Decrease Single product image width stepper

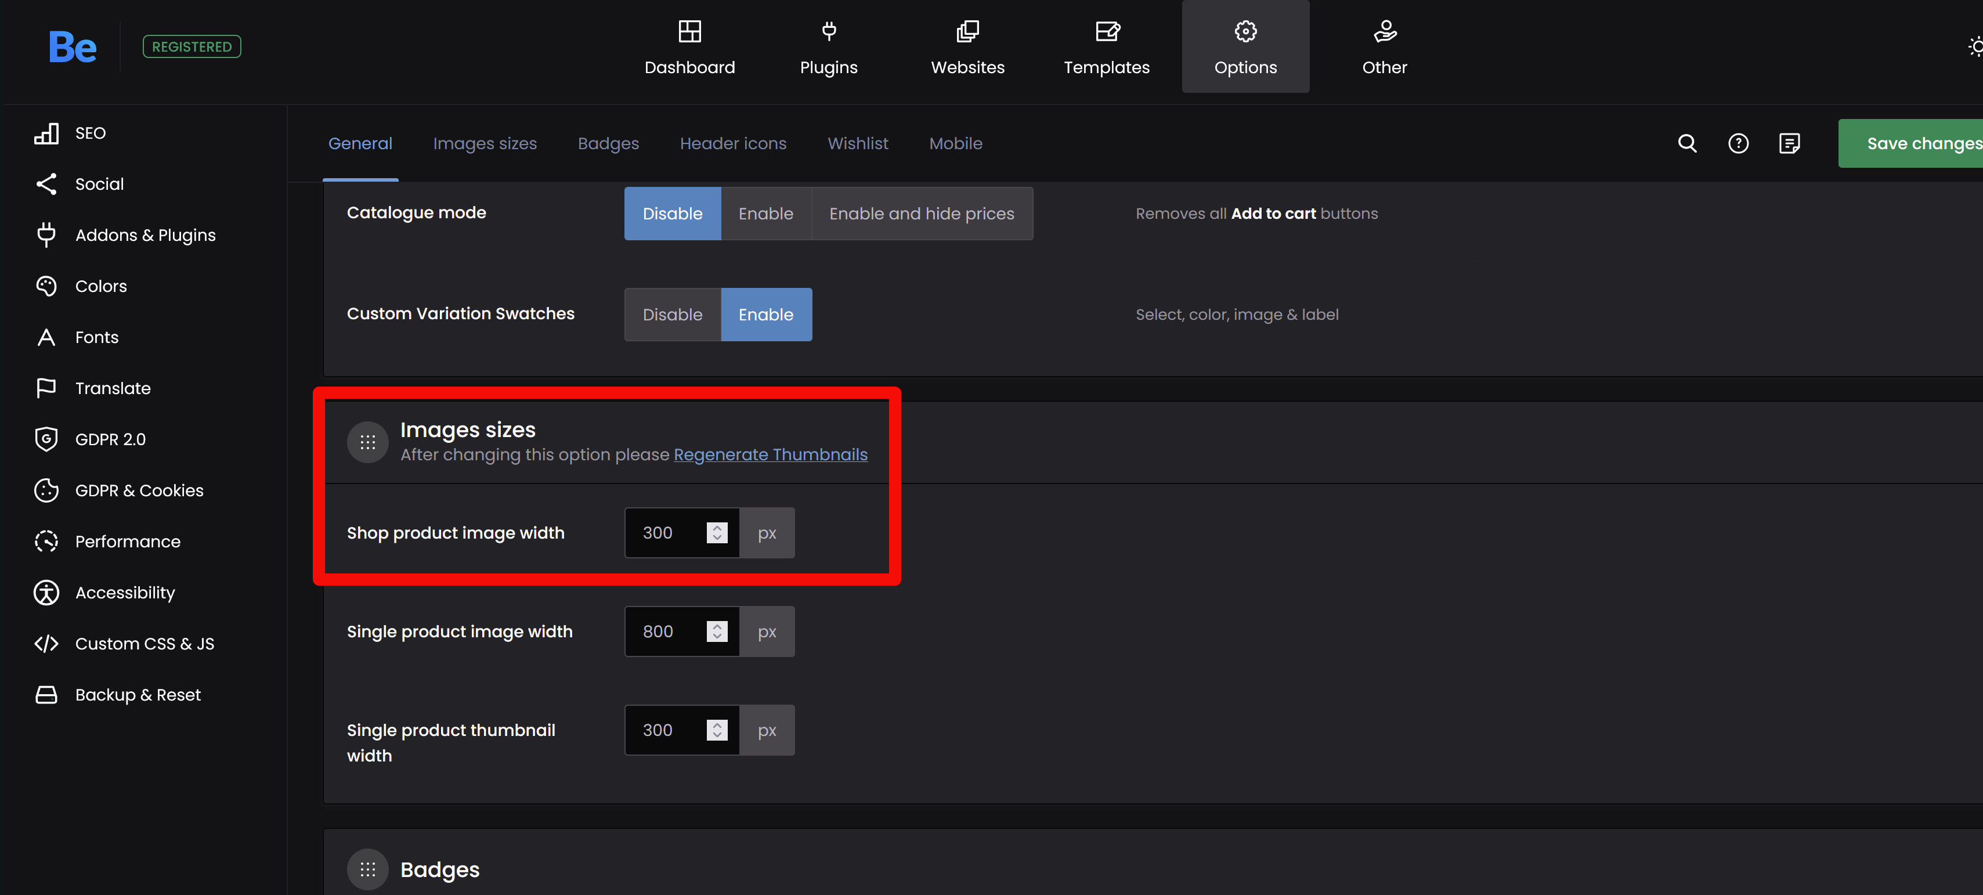(717, 637)
